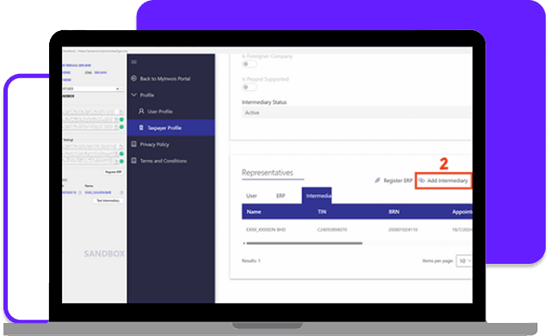Click the Register ERP plug icon
550x336 pixels.
[x=377, y=180]
